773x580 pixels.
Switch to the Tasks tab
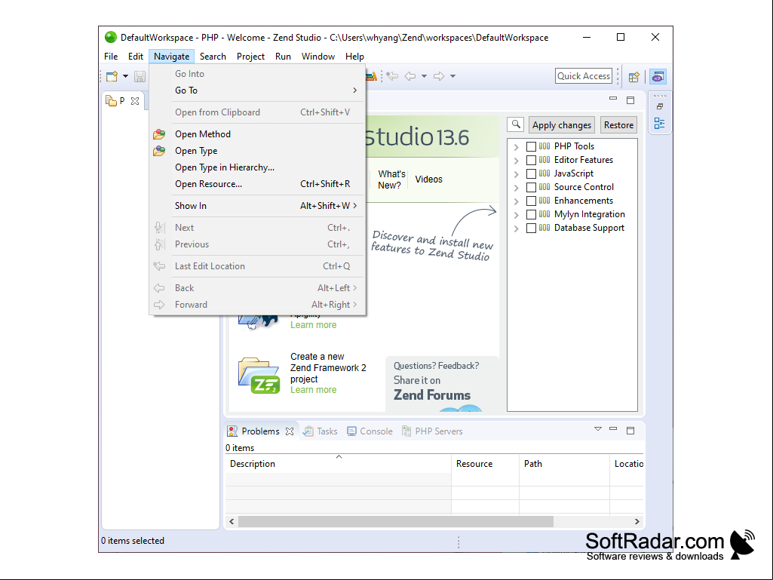point(321,431)
